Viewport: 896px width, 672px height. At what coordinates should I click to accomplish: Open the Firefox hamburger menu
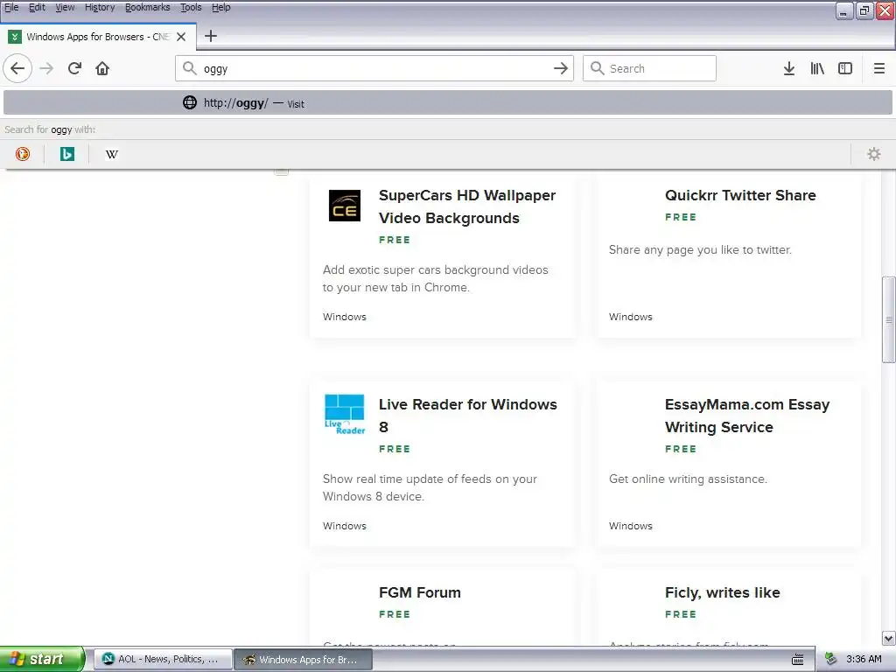pyautogui.click(x=878, y=68)
